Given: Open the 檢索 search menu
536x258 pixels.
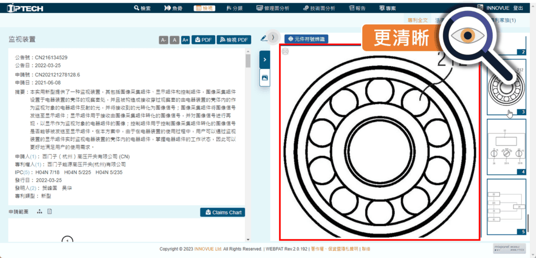Looking at the screenshot, I should pos(142,8).
